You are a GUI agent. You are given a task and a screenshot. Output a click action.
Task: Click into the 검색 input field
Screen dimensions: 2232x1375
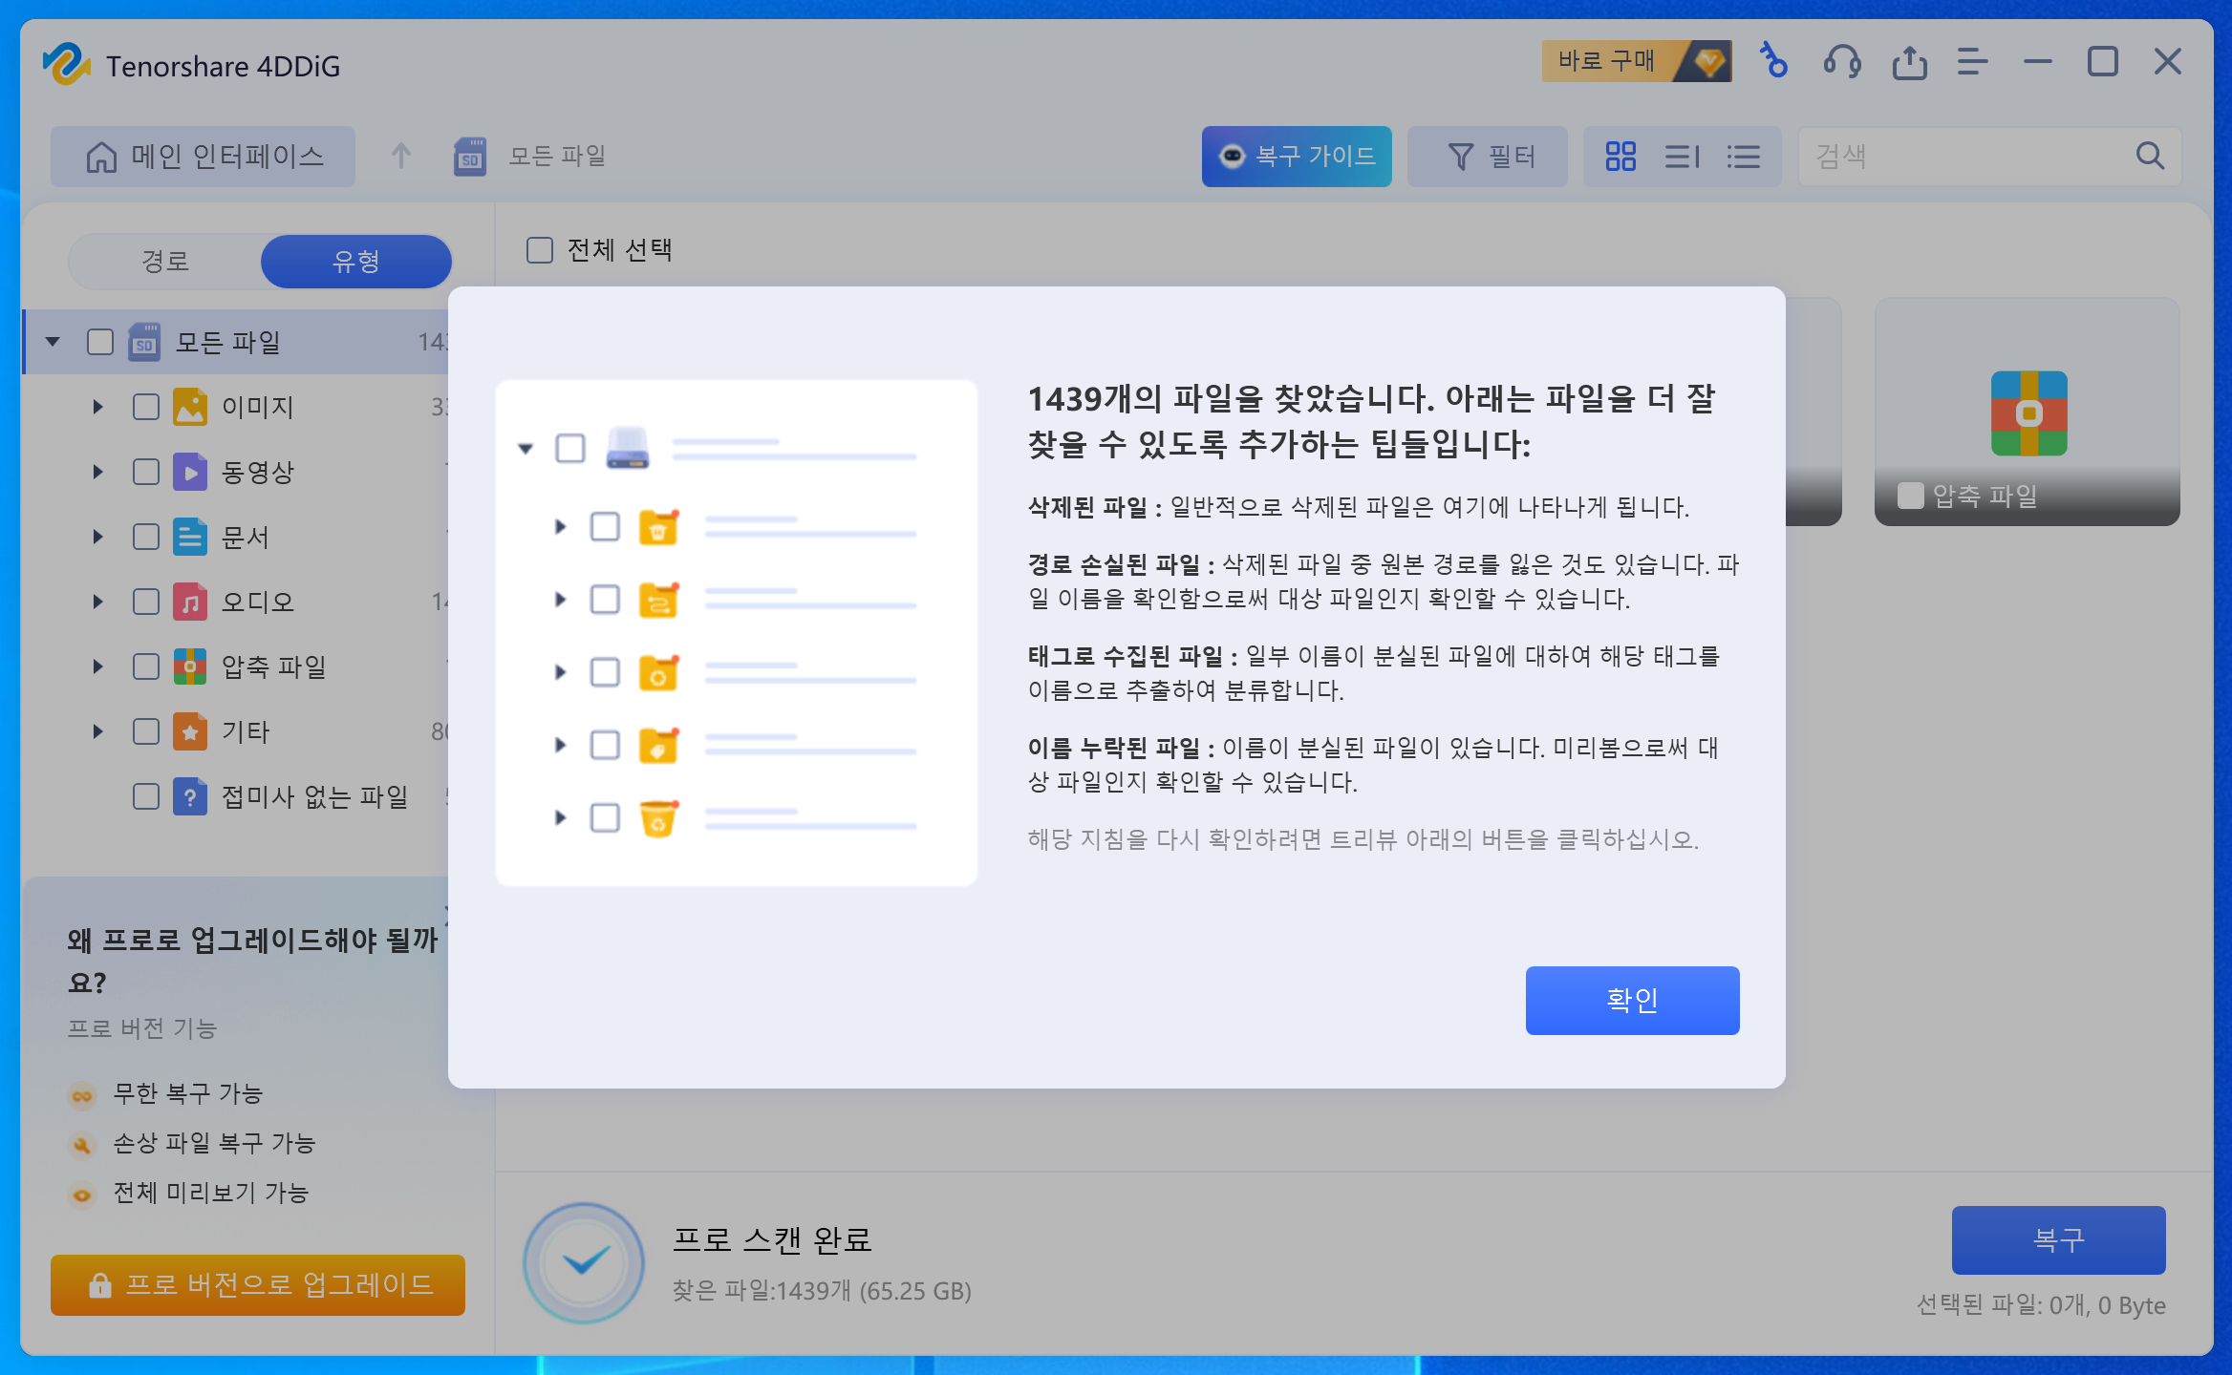coord(1959,156)
